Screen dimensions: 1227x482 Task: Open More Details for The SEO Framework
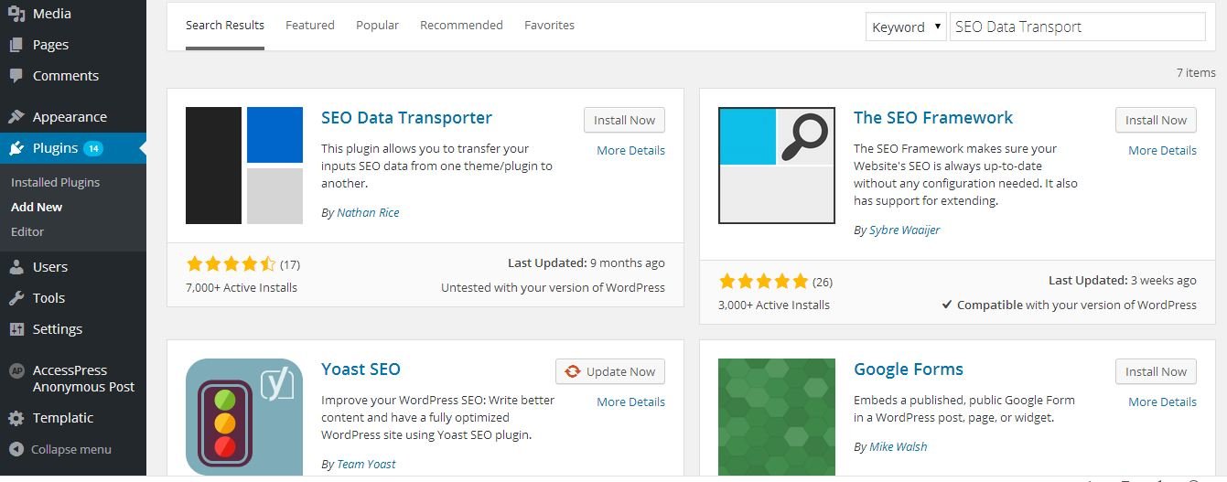coord(1162,150)
